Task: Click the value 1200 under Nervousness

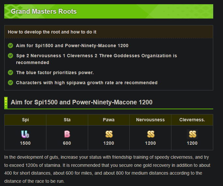Action: [x=151, y=143]
